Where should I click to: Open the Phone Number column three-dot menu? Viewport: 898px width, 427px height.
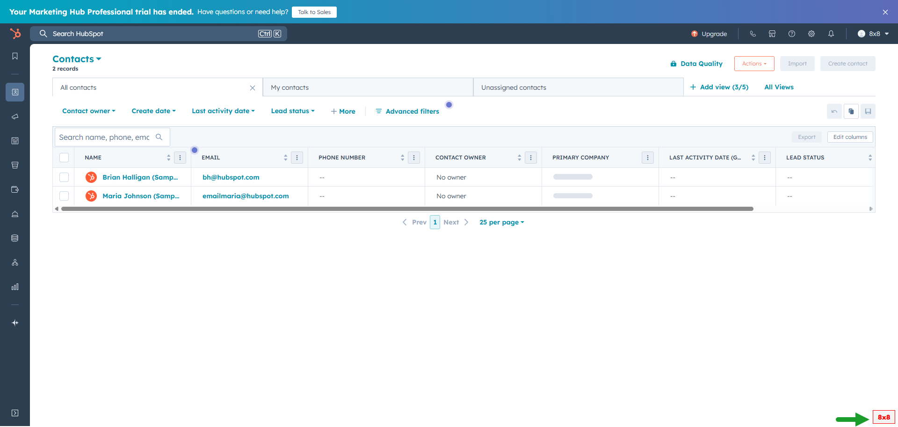pos(414,158)
